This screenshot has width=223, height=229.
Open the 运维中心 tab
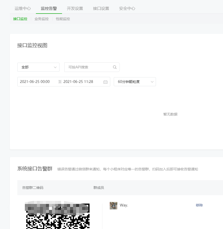[23, 9]
